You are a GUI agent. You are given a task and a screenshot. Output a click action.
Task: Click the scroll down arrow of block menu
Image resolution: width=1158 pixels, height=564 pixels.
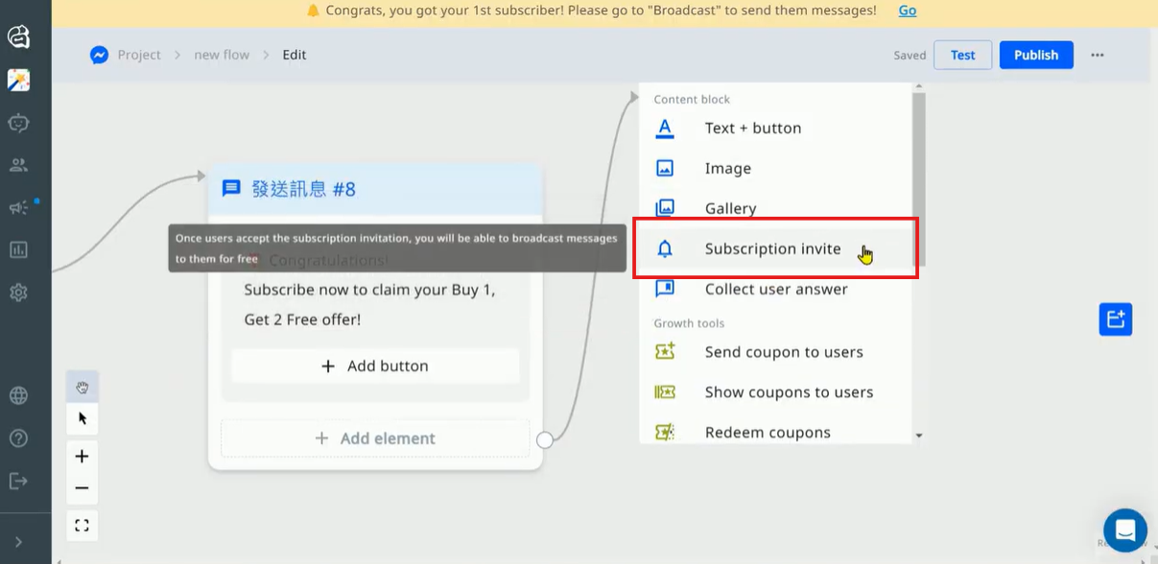click(918, 435)
